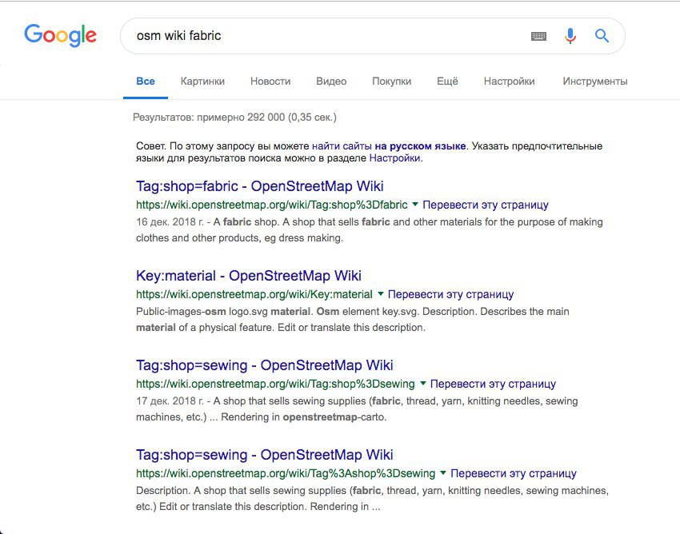The image size is (680, 534).
Task: Open the 'Tag:shop=sewing' result with Tag%3Ashop URL
Action: [265, 455]
